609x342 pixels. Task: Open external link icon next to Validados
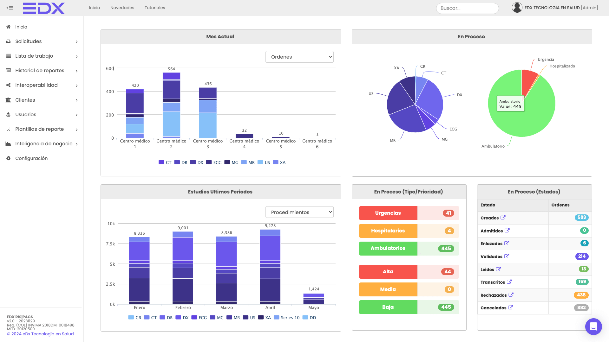507,256
